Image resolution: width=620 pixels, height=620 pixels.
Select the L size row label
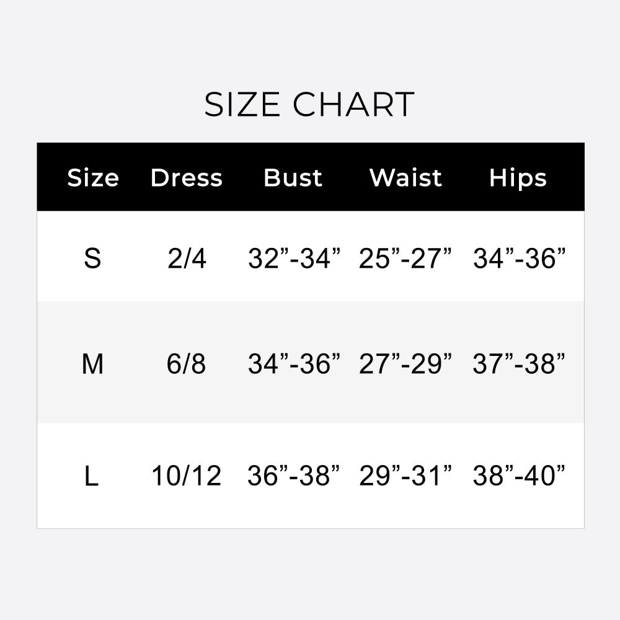(x=92, y=476)
